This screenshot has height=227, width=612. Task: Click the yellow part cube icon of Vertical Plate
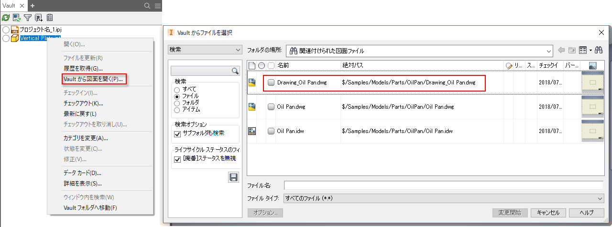coord(14,38)
